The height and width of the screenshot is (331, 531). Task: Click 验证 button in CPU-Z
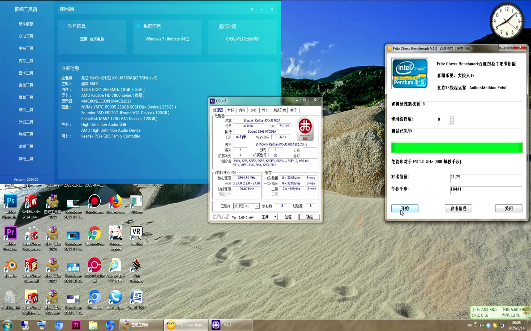288,217
